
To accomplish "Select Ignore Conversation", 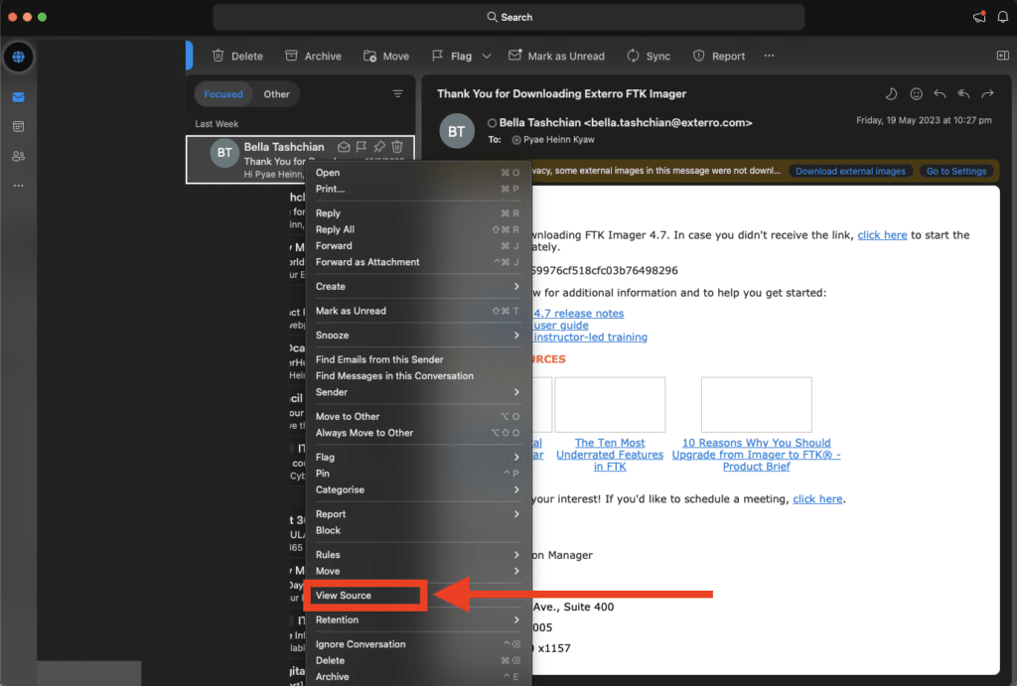I will point(418,644).
